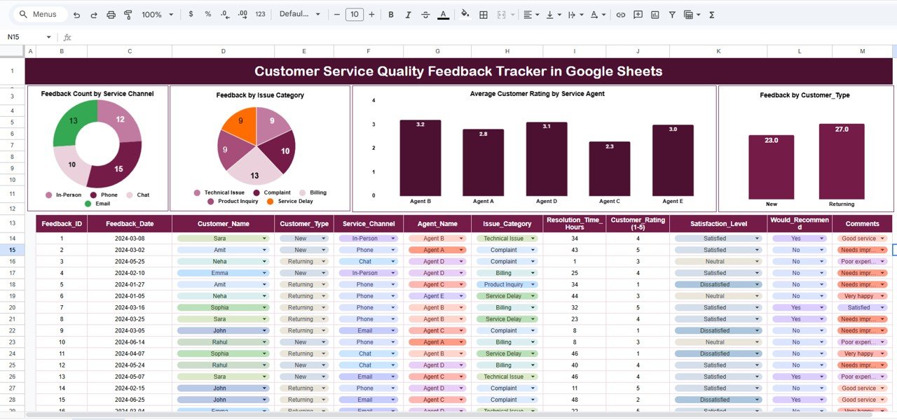Toggle italic formatting
897x420 pixels.
point(409,14)
